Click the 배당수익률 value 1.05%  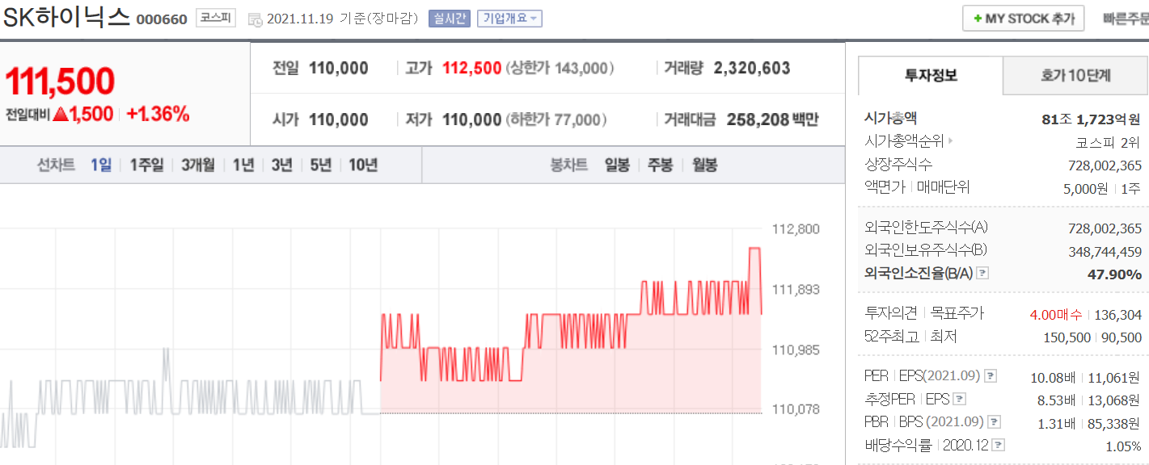[1124, 446]
